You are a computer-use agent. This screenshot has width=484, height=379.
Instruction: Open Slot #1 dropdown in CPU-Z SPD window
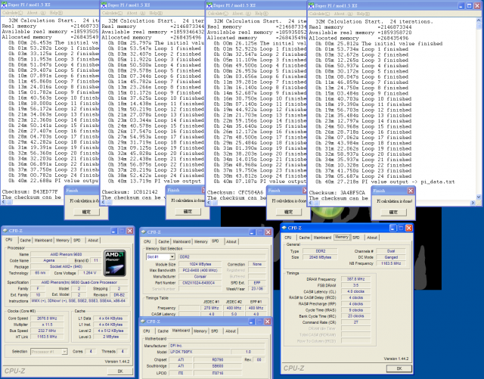(172, 256)
